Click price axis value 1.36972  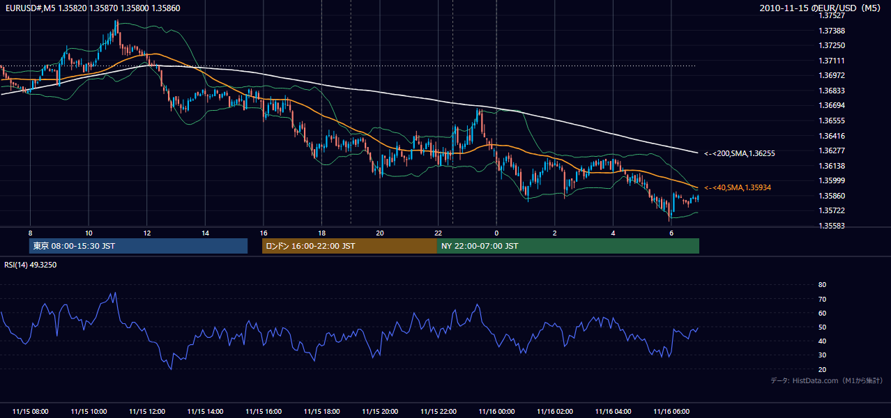[x=832, y=76]
